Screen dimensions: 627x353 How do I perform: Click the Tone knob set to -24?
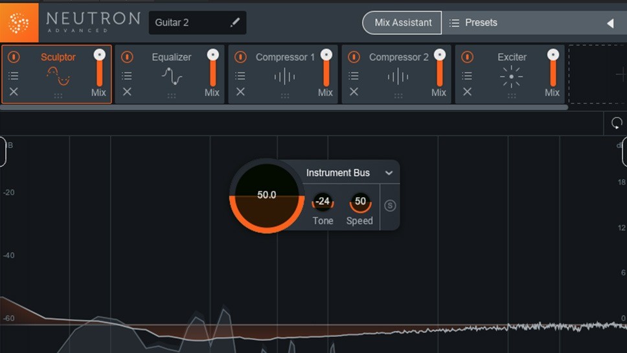tap(323, 202)
